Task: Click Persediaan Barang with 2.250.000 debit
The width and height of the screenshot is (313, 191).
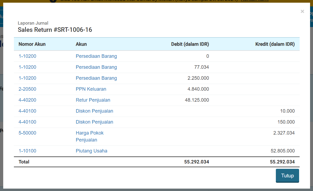Action: 96,78
